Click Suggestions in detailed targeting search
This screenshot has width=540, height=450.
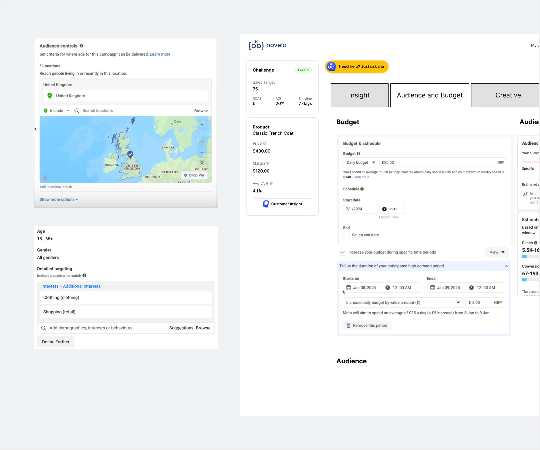tap(181, 328)
